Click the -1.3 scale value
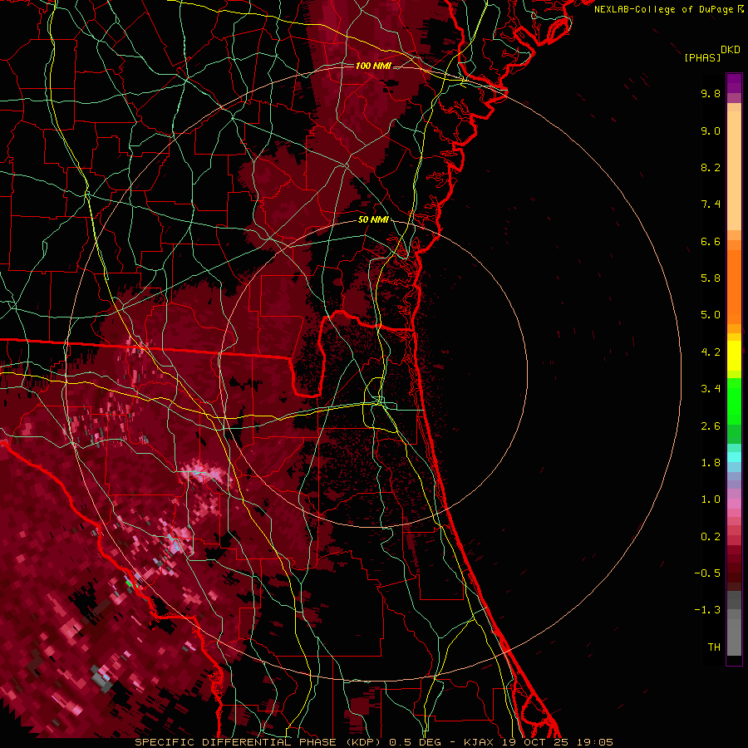This screenshot has width=748, height=748. 707,610
